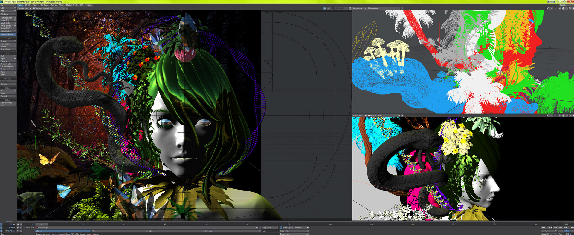Image resolution: width=574 pixels, height=235 pixels.
Task: Click the frame slider handle on timeline
Action: (x=42, y=224)
